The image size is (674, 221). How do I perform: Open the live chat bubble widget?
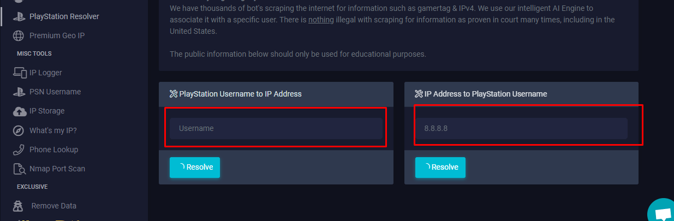pyautogui.click(x=662, y=212)
